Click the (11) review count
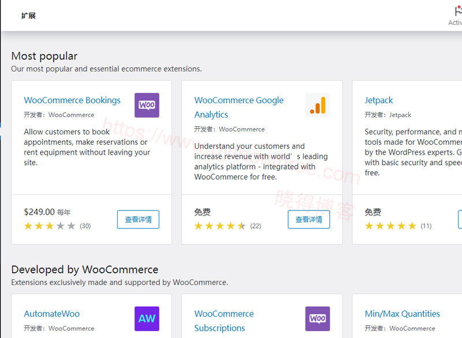The width and height of the screenshot is (462, 338). pyautogui.click(x=426, y=226)
